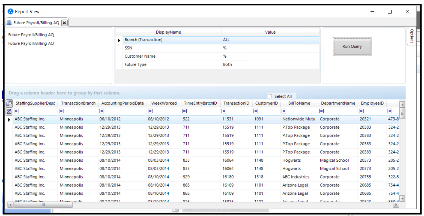Open filter icon under TimeEntryBatchID column

point(185,111)
